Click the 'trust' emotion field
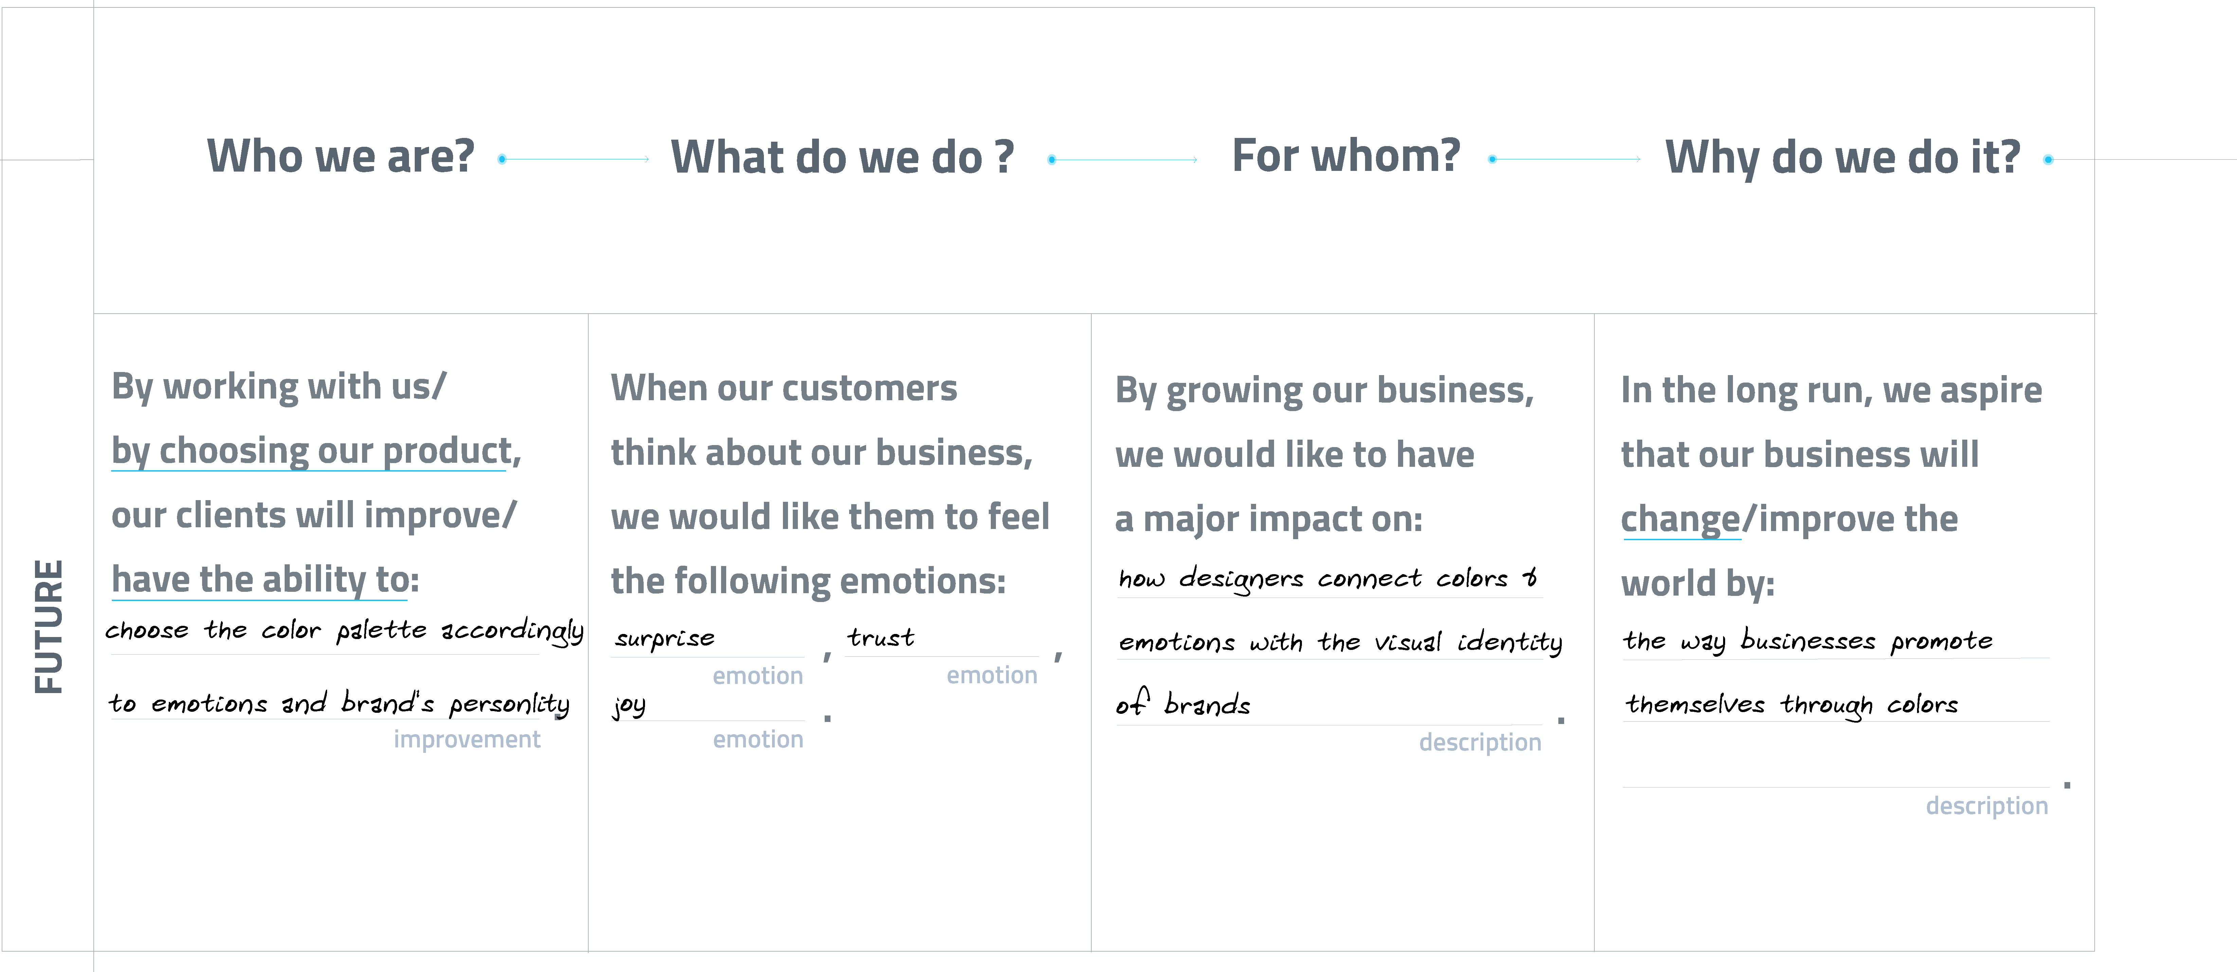 pos(941,639)
